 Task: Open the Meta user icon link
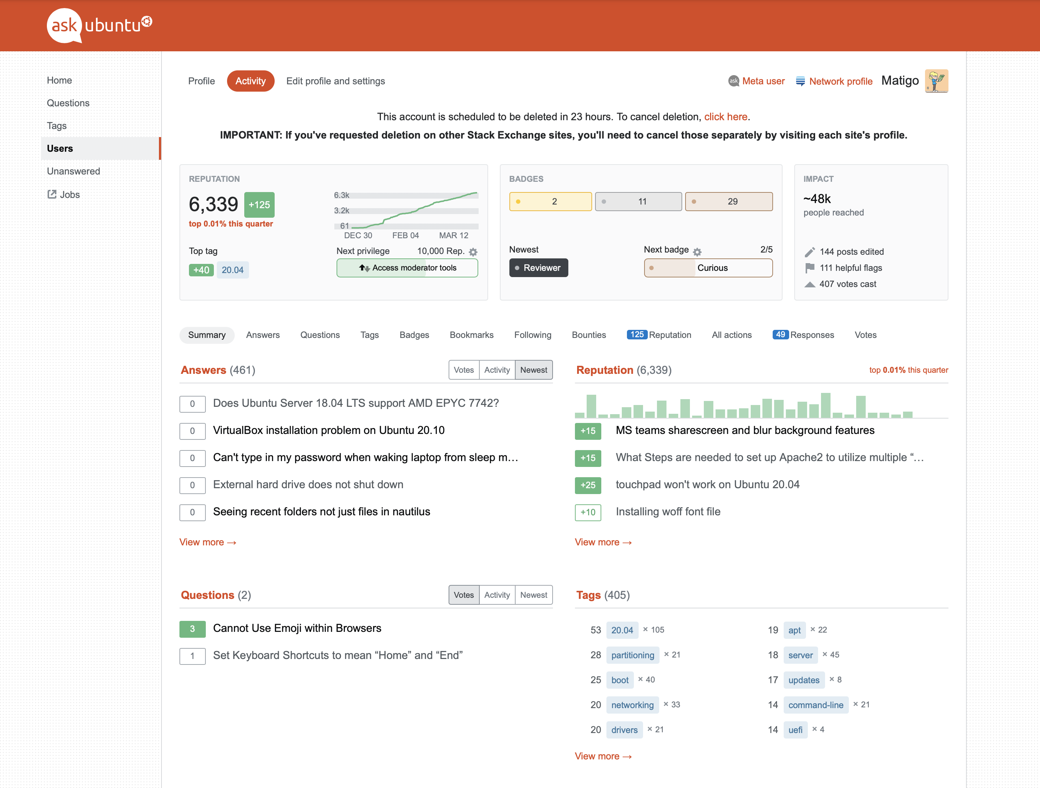pos(733,81)
